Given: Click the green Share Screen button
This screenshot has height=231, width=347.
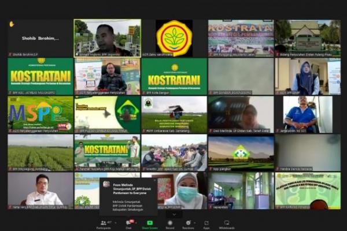Looking at the screenshot, I should pos(150,223).
